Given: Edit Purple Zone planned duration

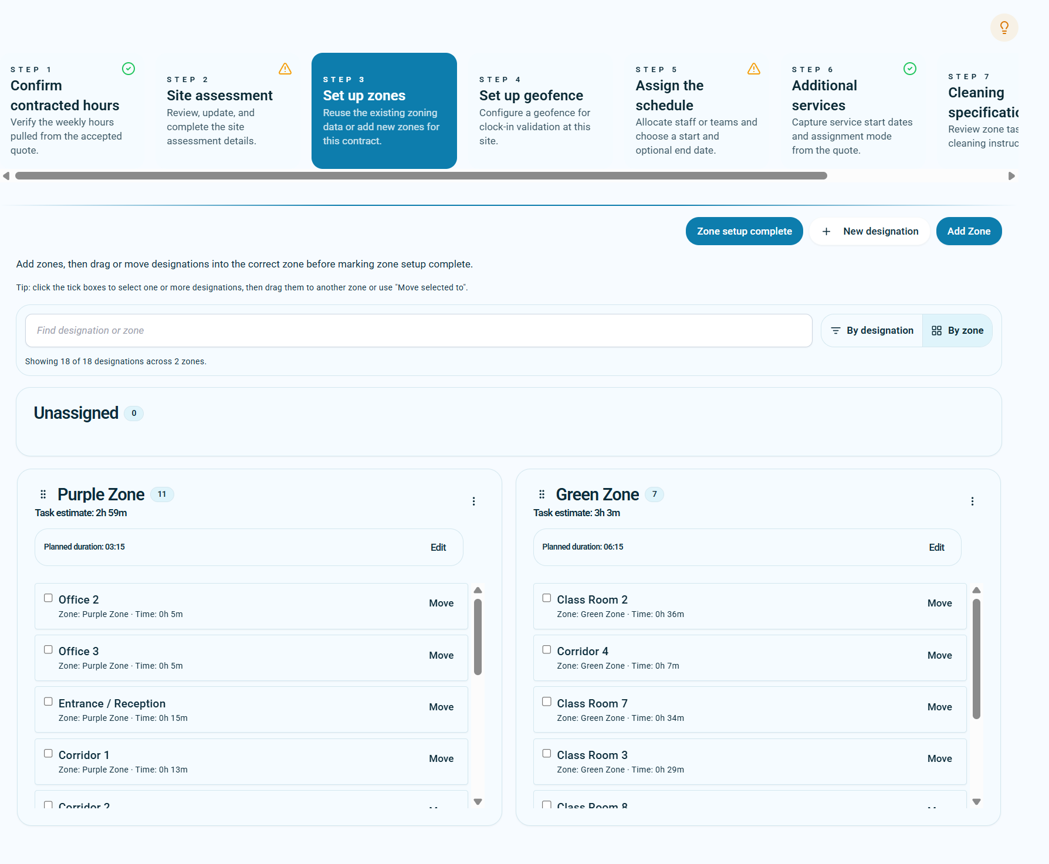Looking at the screenshot, I should [438, 548].
